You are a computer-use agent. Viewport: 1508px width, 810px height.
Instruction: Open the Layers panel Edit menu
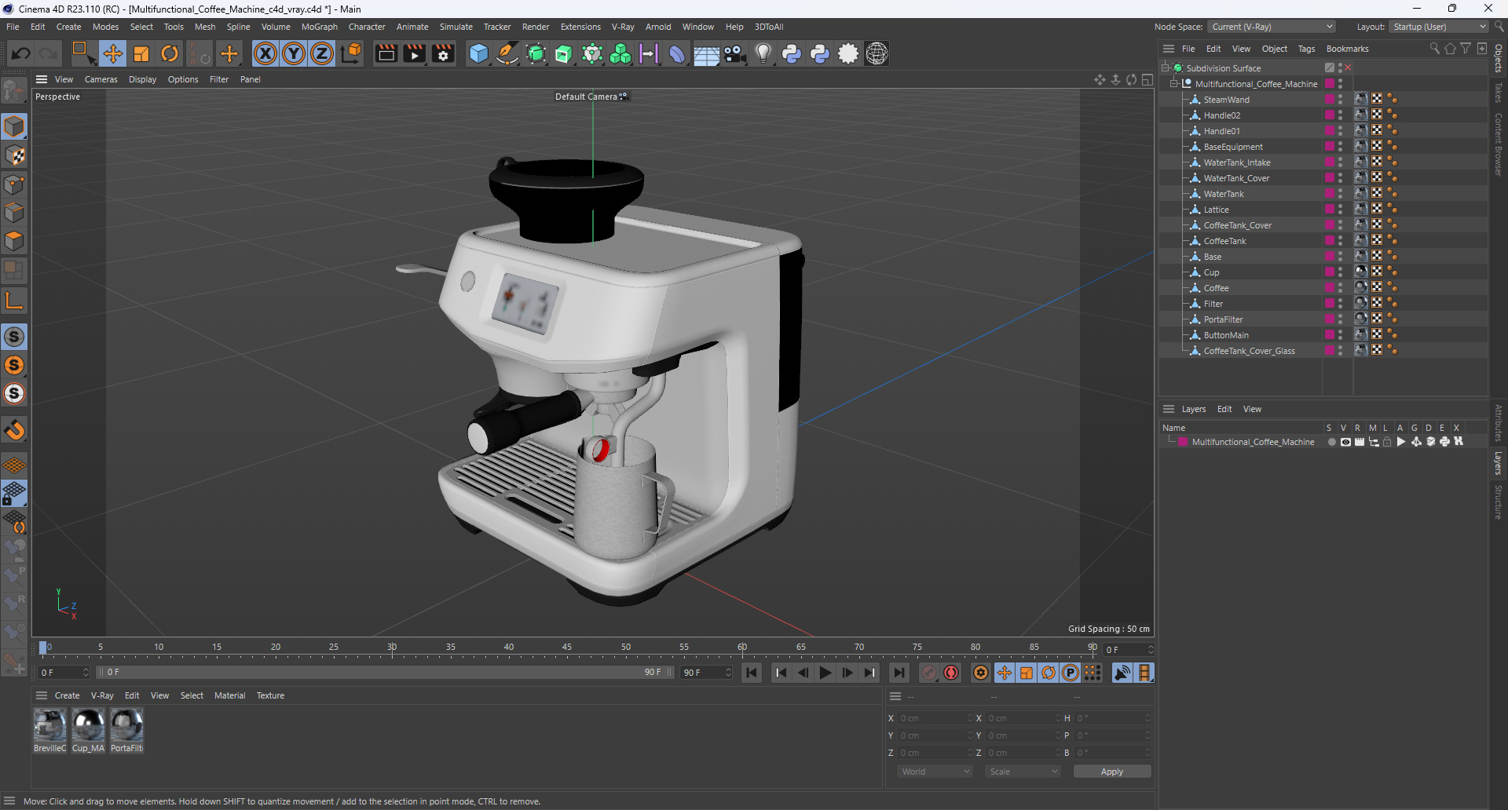[1224, 409]
